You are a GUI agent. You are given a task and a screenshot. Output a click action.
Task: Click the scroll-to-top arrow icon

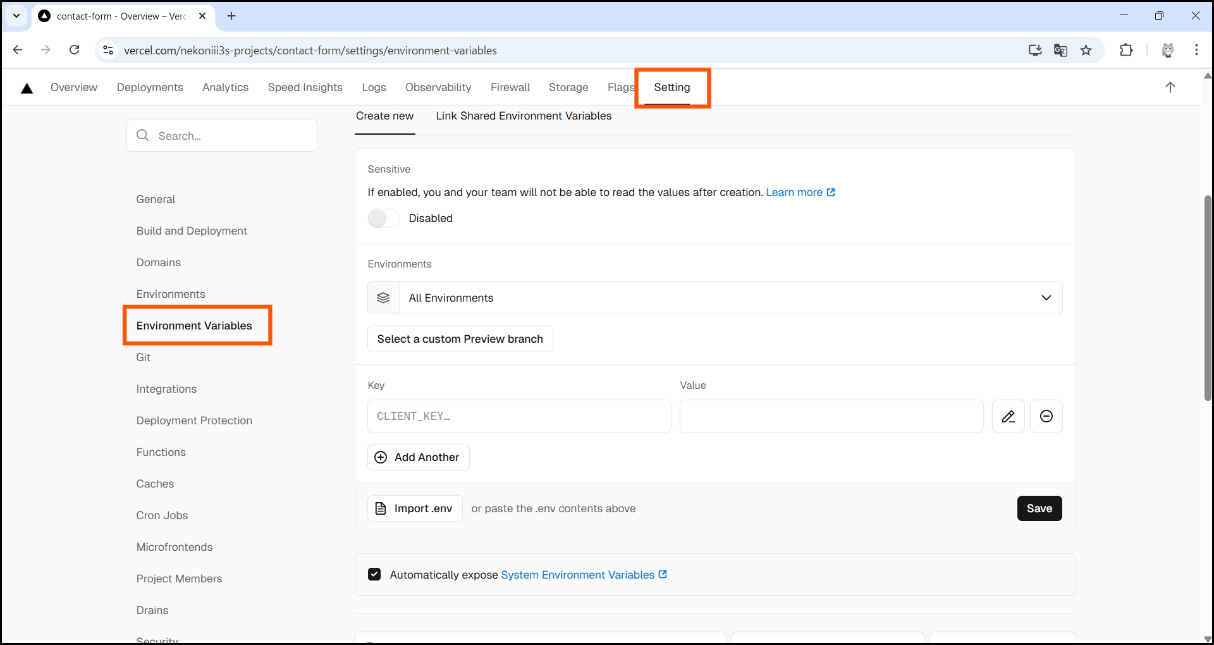click(1170, 87)
